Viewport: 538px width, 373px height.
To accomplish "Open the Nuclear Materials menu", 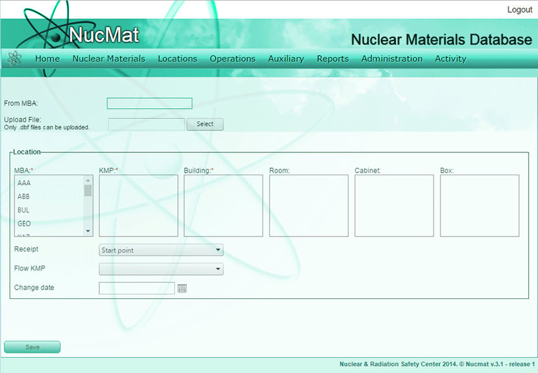I will [109, 59].
